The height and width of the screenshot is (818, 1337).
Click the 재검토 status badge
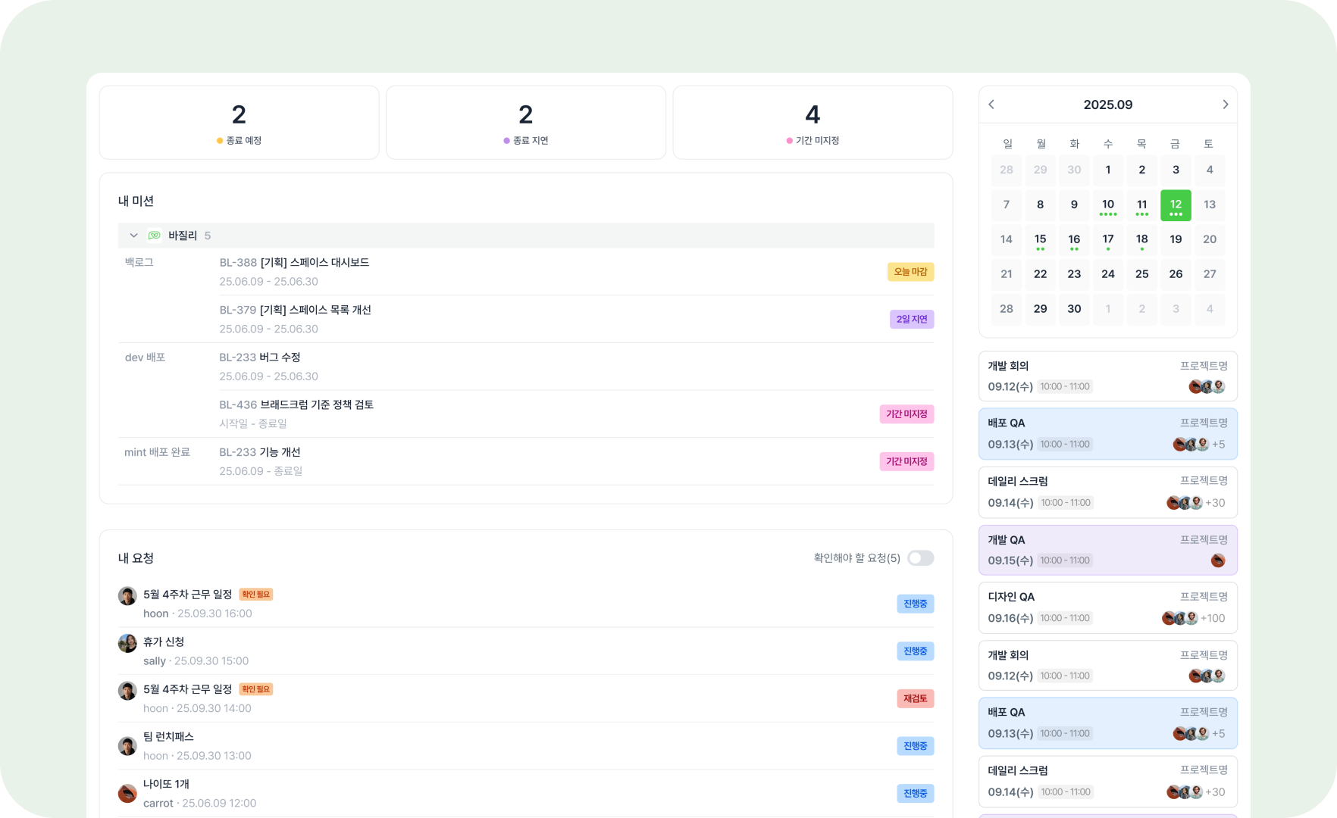pyautogui.click(x=915, y=698)
